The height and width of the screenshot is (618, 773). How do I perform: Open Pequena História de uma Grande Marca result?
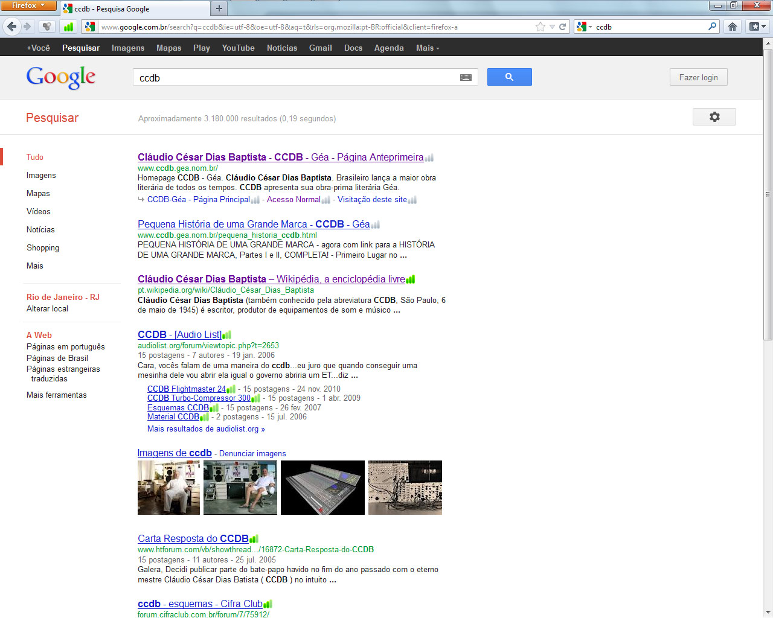254,224
